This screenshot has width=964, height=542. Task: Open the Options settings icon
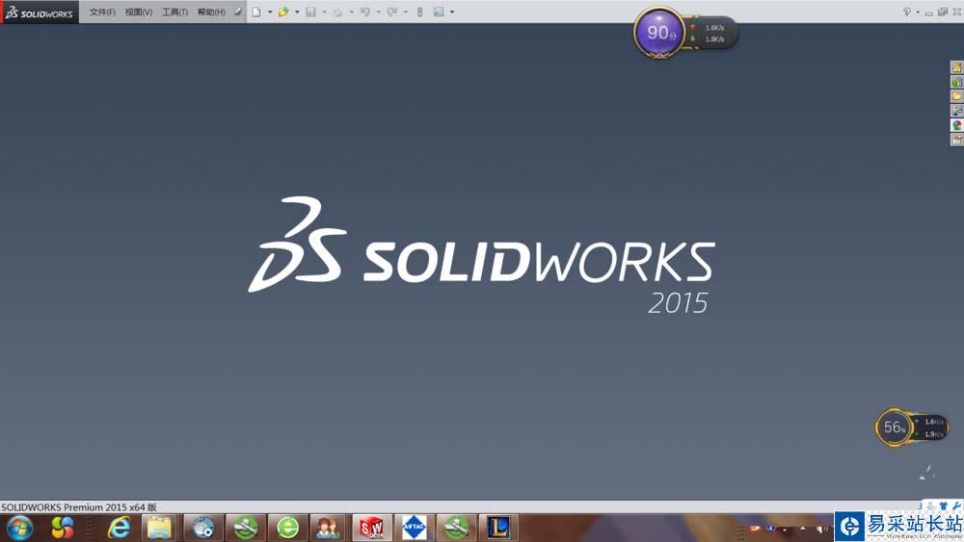point(439,12)
